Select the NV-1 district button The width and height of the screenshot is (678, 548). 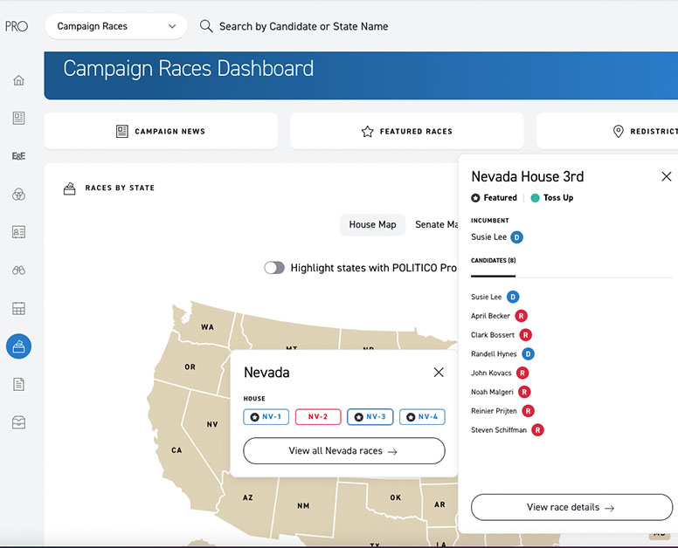tap(266, 417)
